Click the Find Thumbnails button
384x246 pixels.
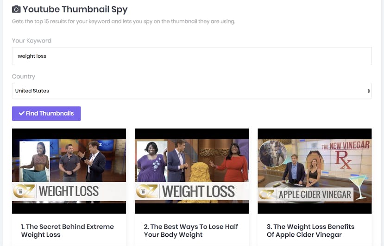[46, 113]
